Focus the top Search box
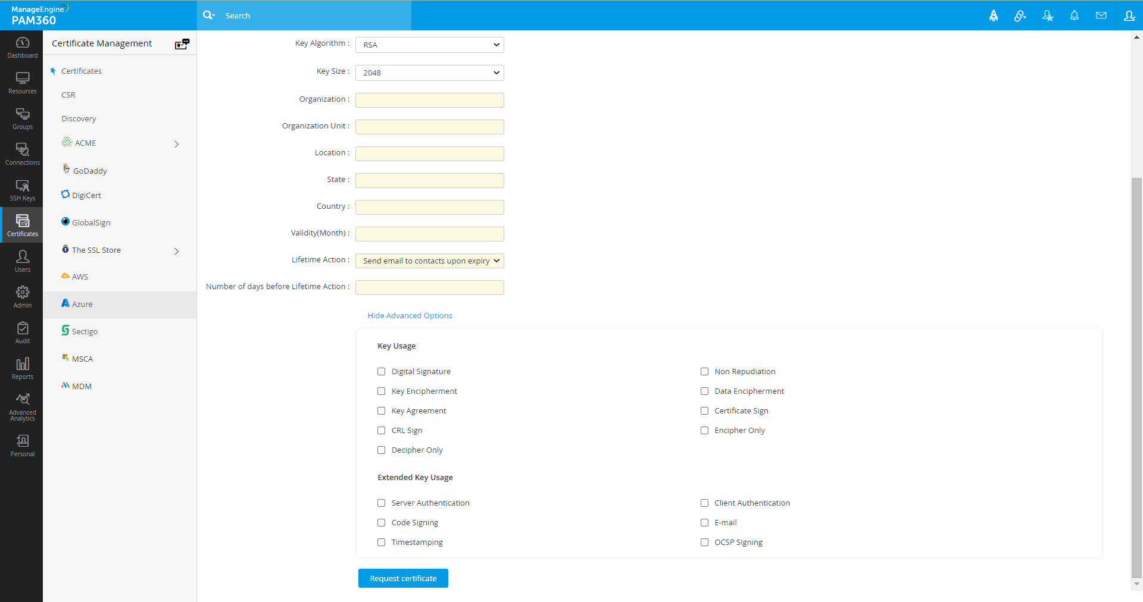This screenshot has height=602, width=1143. [x=304, y=15]
